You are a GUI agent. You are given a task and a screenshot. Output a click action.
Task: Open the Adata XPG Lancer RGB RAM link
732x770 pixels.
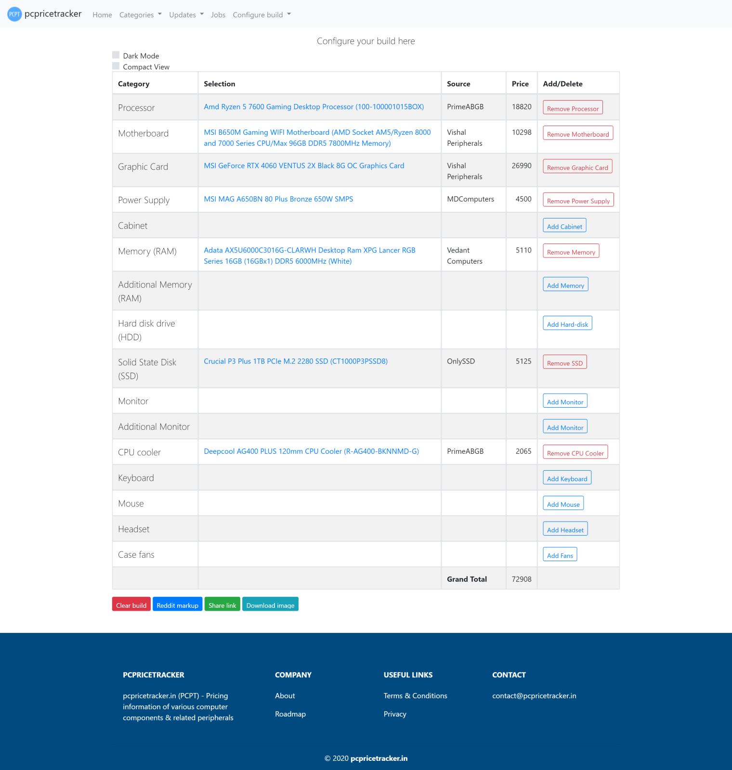coord(309,256)
